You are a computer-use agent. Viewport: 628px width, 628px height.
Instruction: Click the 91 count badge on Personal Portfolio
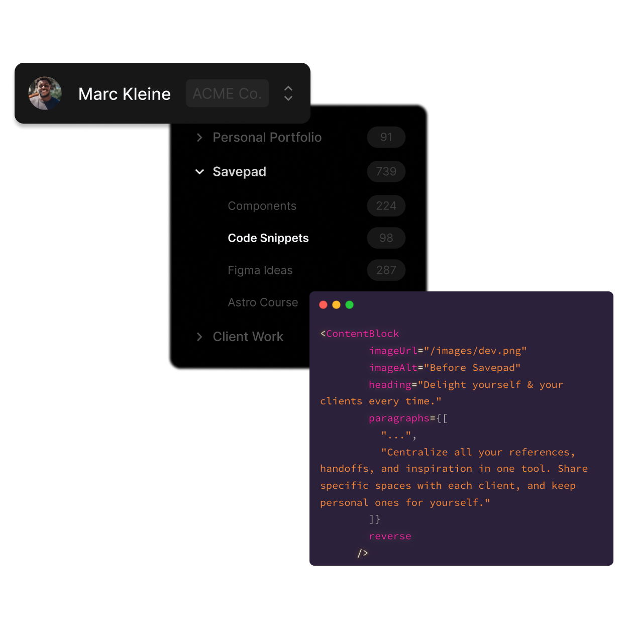(386, 137)
